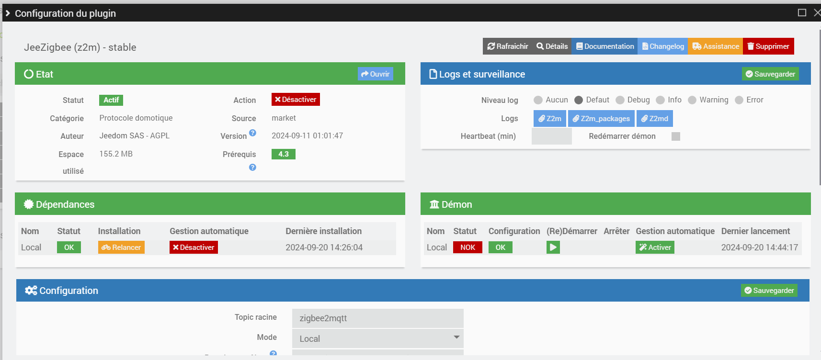
Task: Select the Info log level
Action: (660, 100)
